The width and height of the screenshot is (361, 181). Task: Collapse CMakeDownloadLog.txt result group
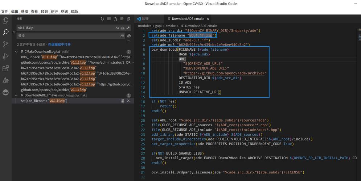coord(16,52)
